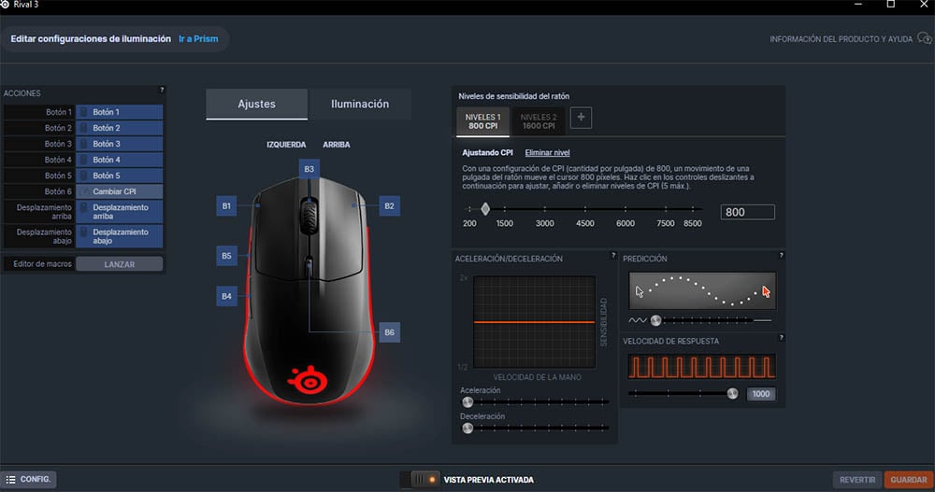Click the 8500 CPI scale mark

pyautogui.click(x=692, y=223)
